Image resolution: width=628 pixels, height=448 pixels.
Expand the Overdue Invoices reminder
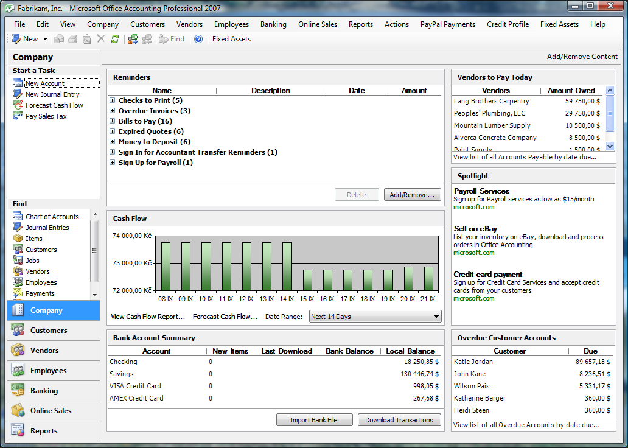click(113, 111)
